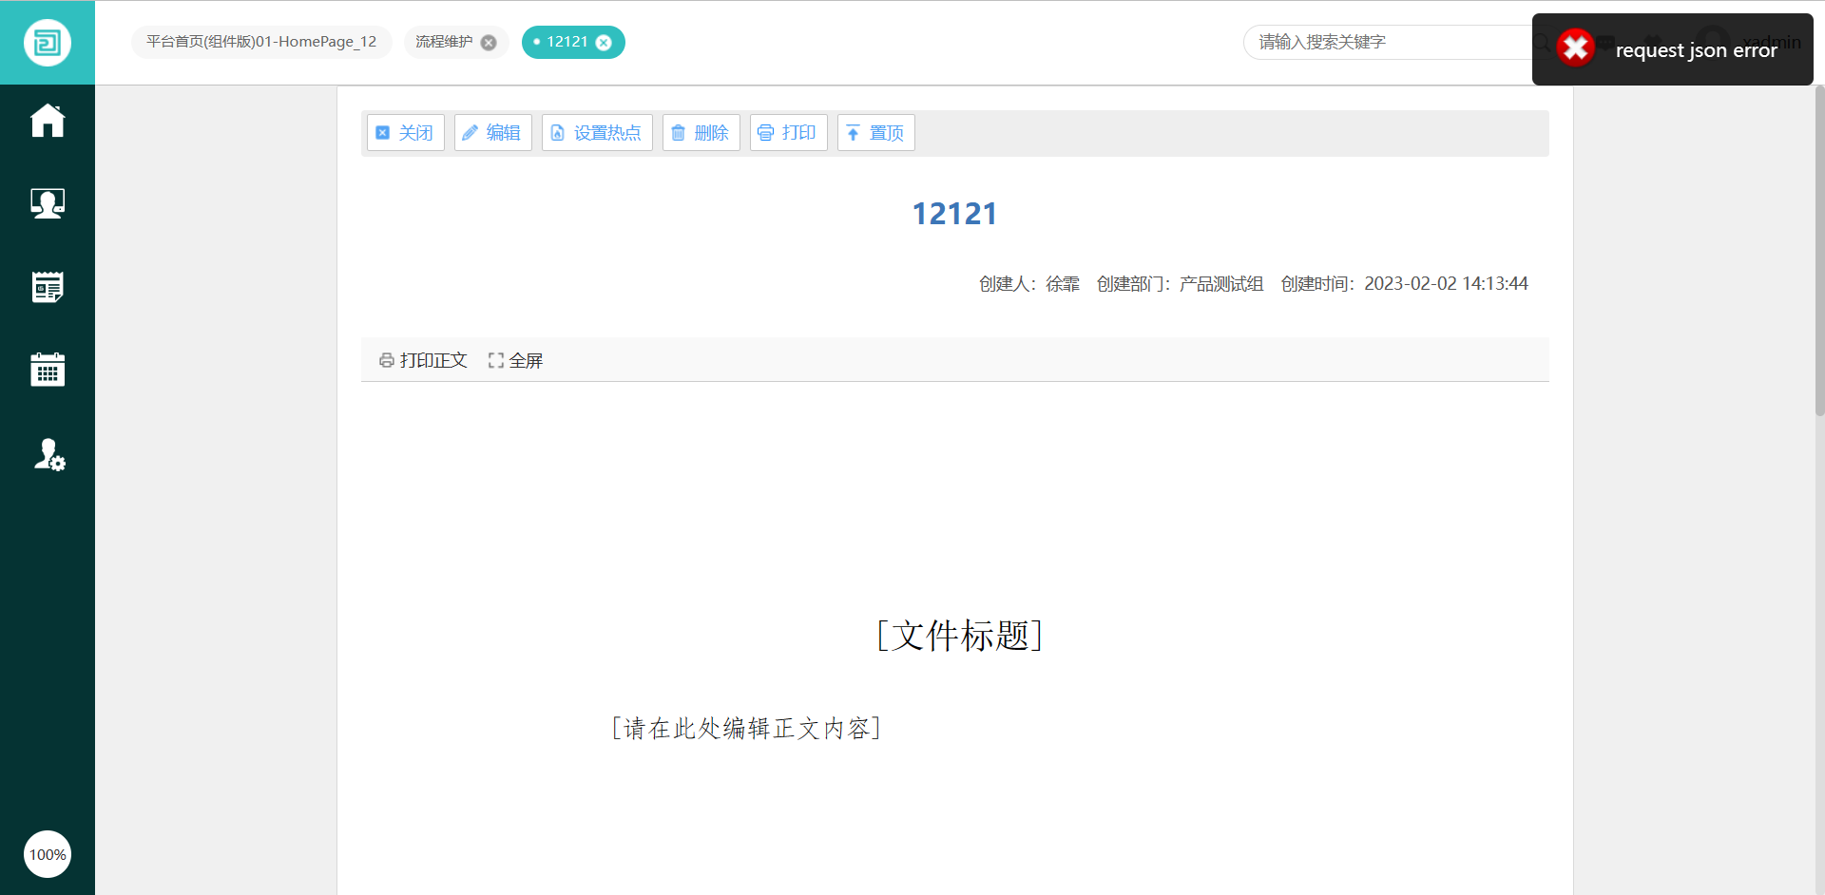The height and width of the screenshot is (895, 1825).
Task: Focus the search keyword input field
Action: [1388, 42]
